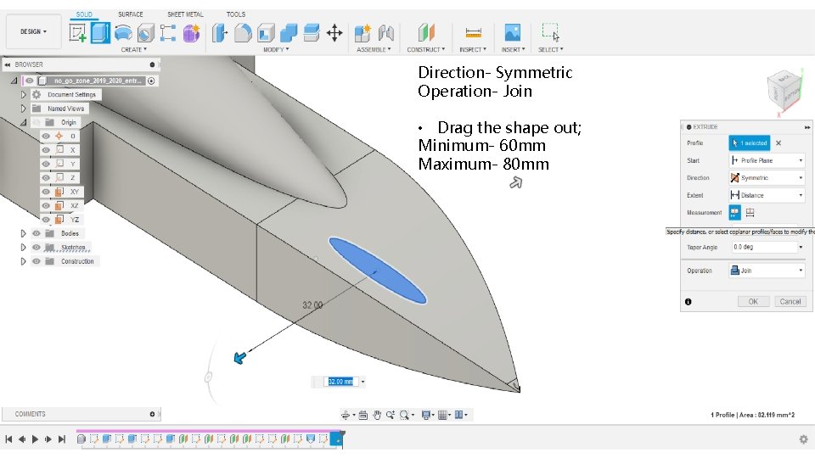This screenshot has width=815, height=458.
Task: Hide the Construction folder
Action: click(x=37, y=262)
